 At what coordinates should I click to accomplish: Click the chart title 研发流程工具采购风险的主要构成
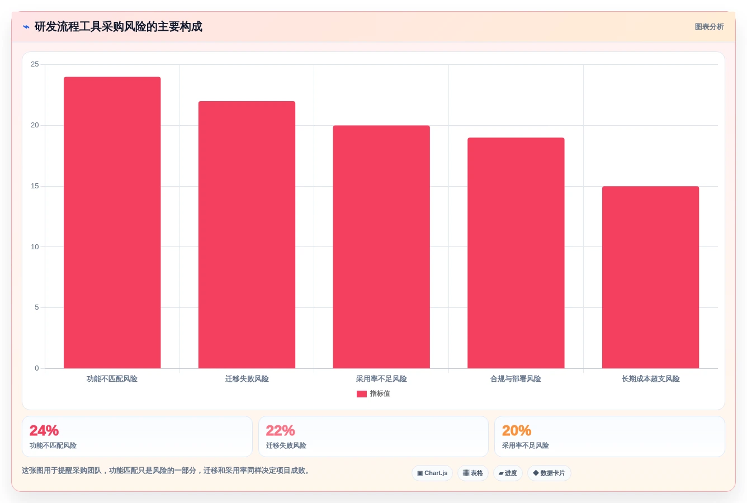tap(119, 27)
